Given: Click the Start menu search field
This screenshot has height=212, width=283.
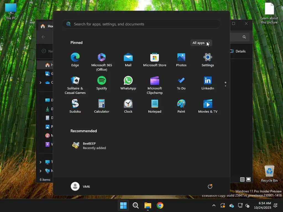Looking at the screenshot, I should coord(141,24).
